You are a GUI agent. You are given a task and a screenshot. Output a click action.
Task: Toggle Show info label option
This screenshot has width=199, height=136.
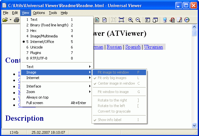(x=119, y=120)
